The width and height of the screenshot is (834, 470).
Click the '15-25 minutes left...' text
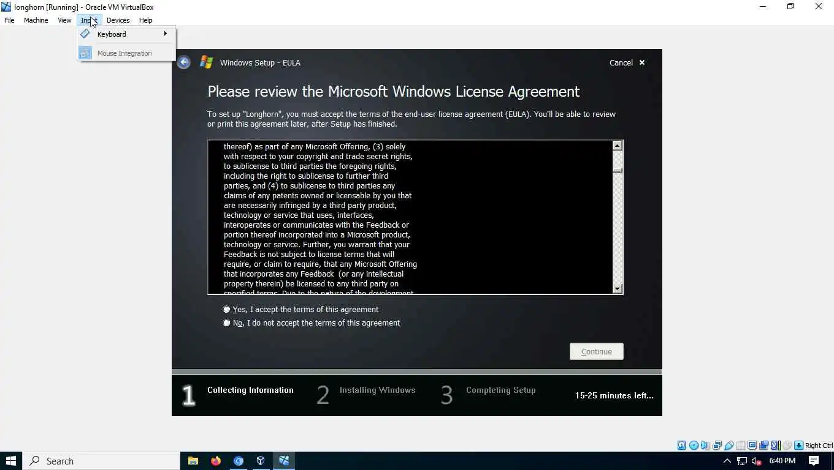pos(614,395)
